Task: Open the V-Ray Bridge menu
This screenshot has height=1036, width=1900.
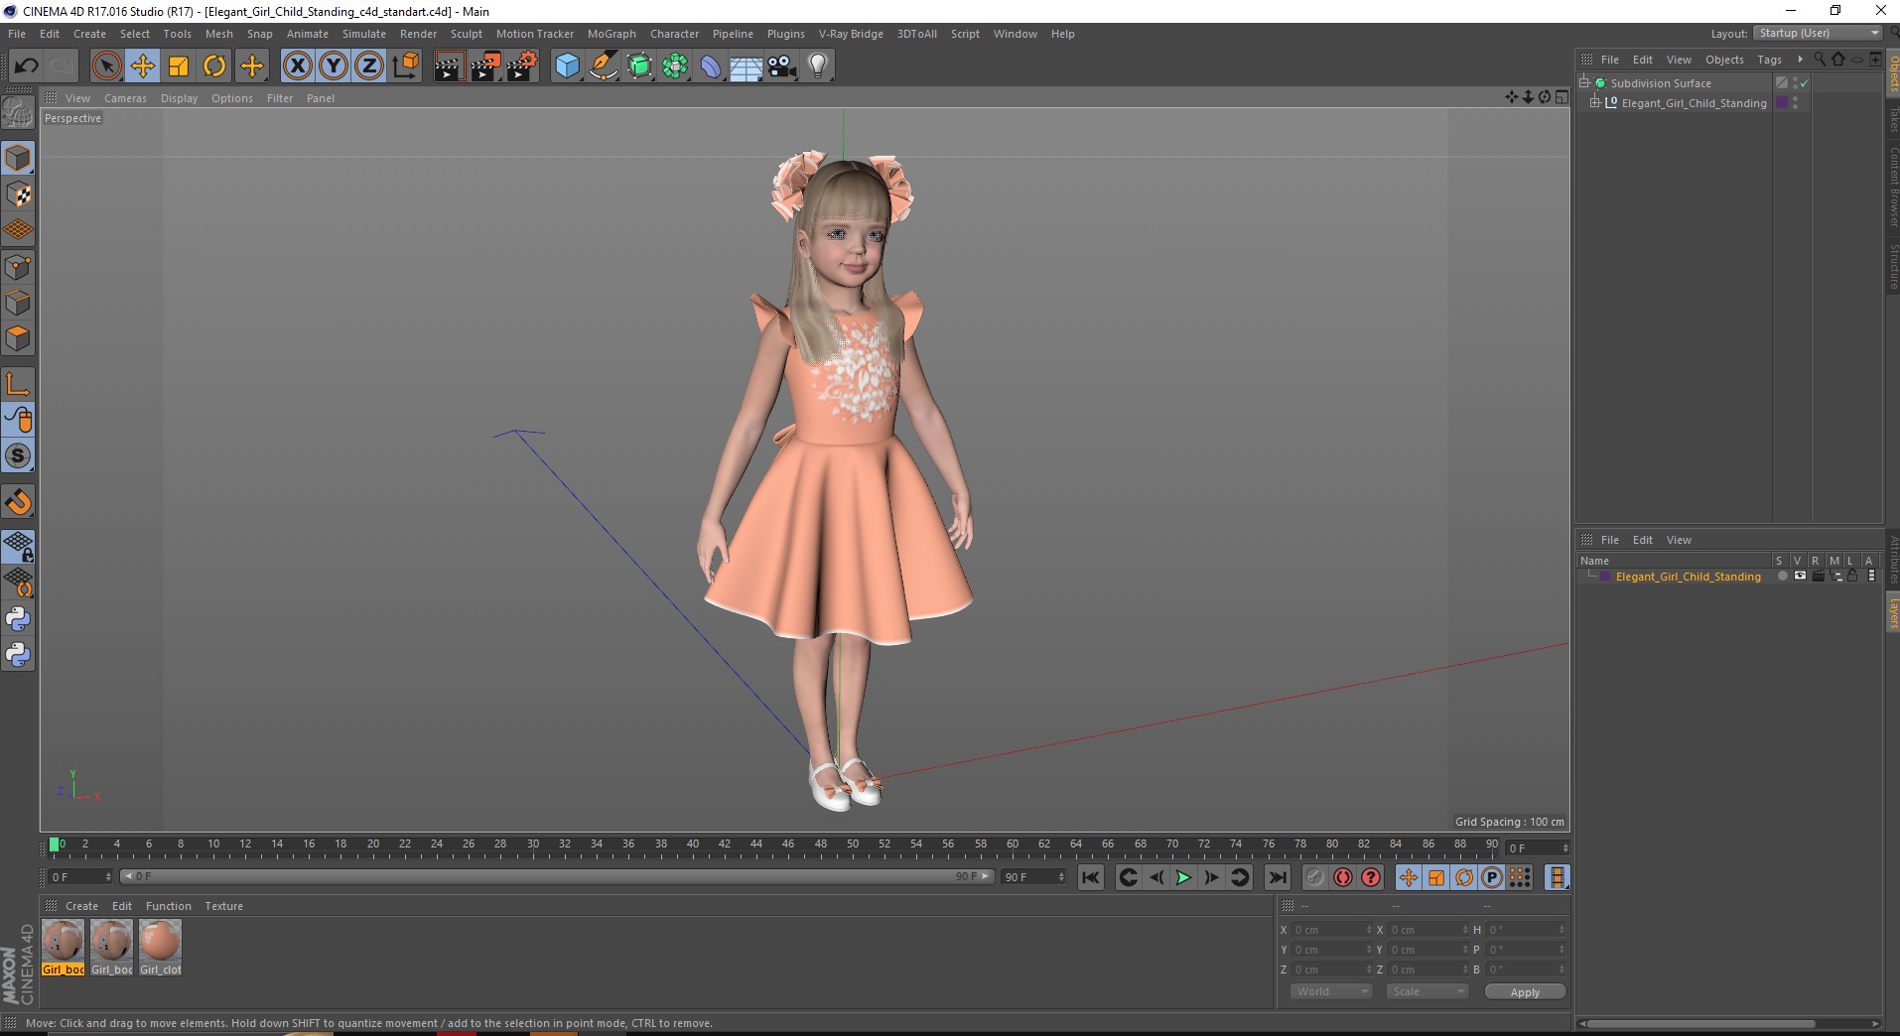Action: [x=851, y=34]
